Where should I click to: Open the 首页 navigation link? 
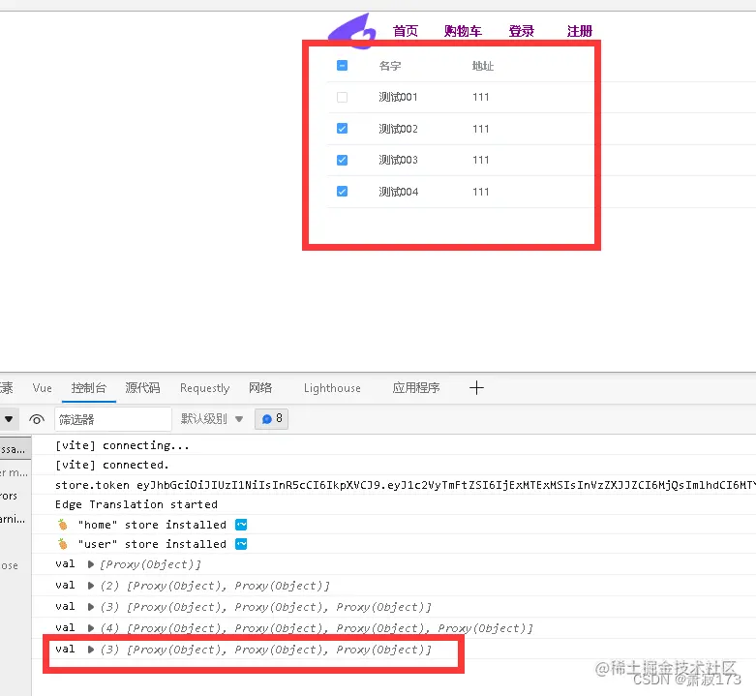(x=406, y=31)
